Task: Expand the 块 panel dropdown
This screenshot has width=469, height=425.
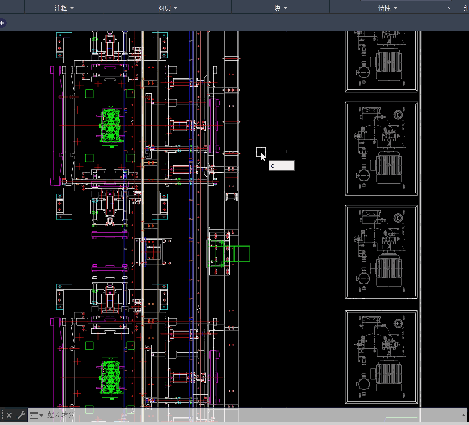Action: 280,8
